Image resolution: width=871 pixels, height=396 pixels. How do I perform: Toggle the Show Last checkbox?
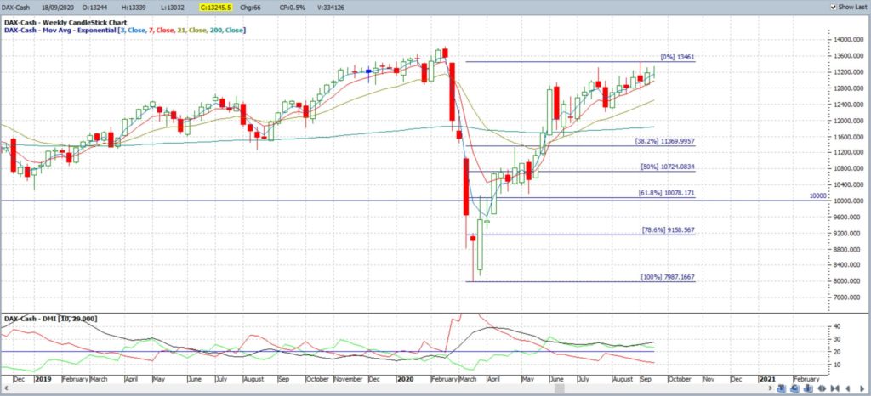pyautogui.click(x=833, y=7)
